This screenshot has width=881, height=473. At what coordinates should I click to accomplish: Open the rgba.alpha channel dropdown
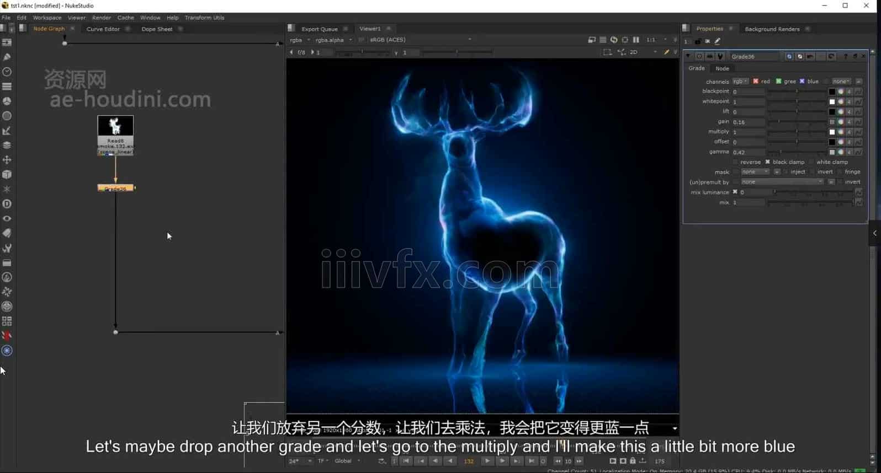coord(333,40)
